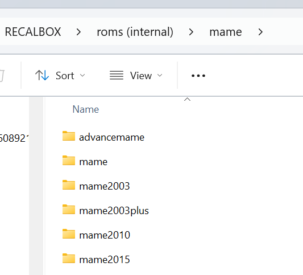Screen dimensions: 303x275
Task: Click the navigation pane scrollbar
Action: click(36, 186)
